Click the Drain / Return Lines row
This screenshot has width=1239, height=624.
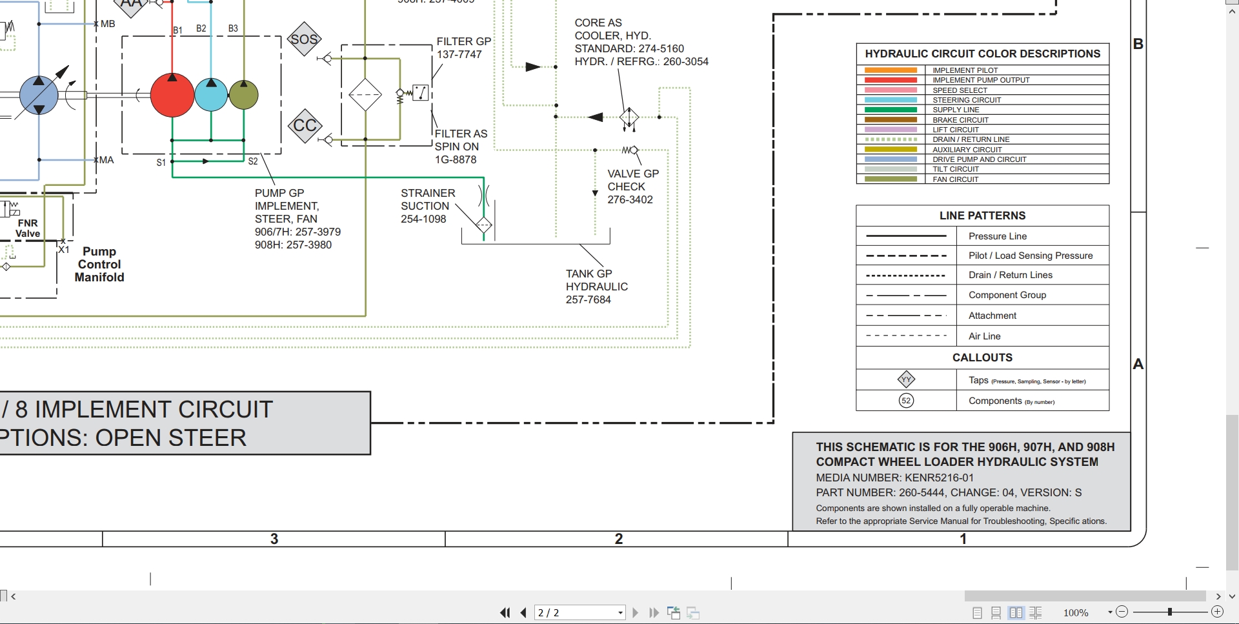click(x=982, y=275)
